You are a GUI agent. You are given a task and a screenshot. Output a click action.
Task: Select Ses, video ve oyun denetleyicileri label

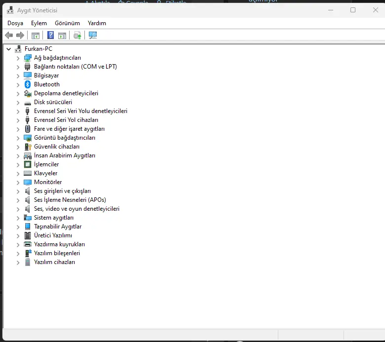click(77, 209)
